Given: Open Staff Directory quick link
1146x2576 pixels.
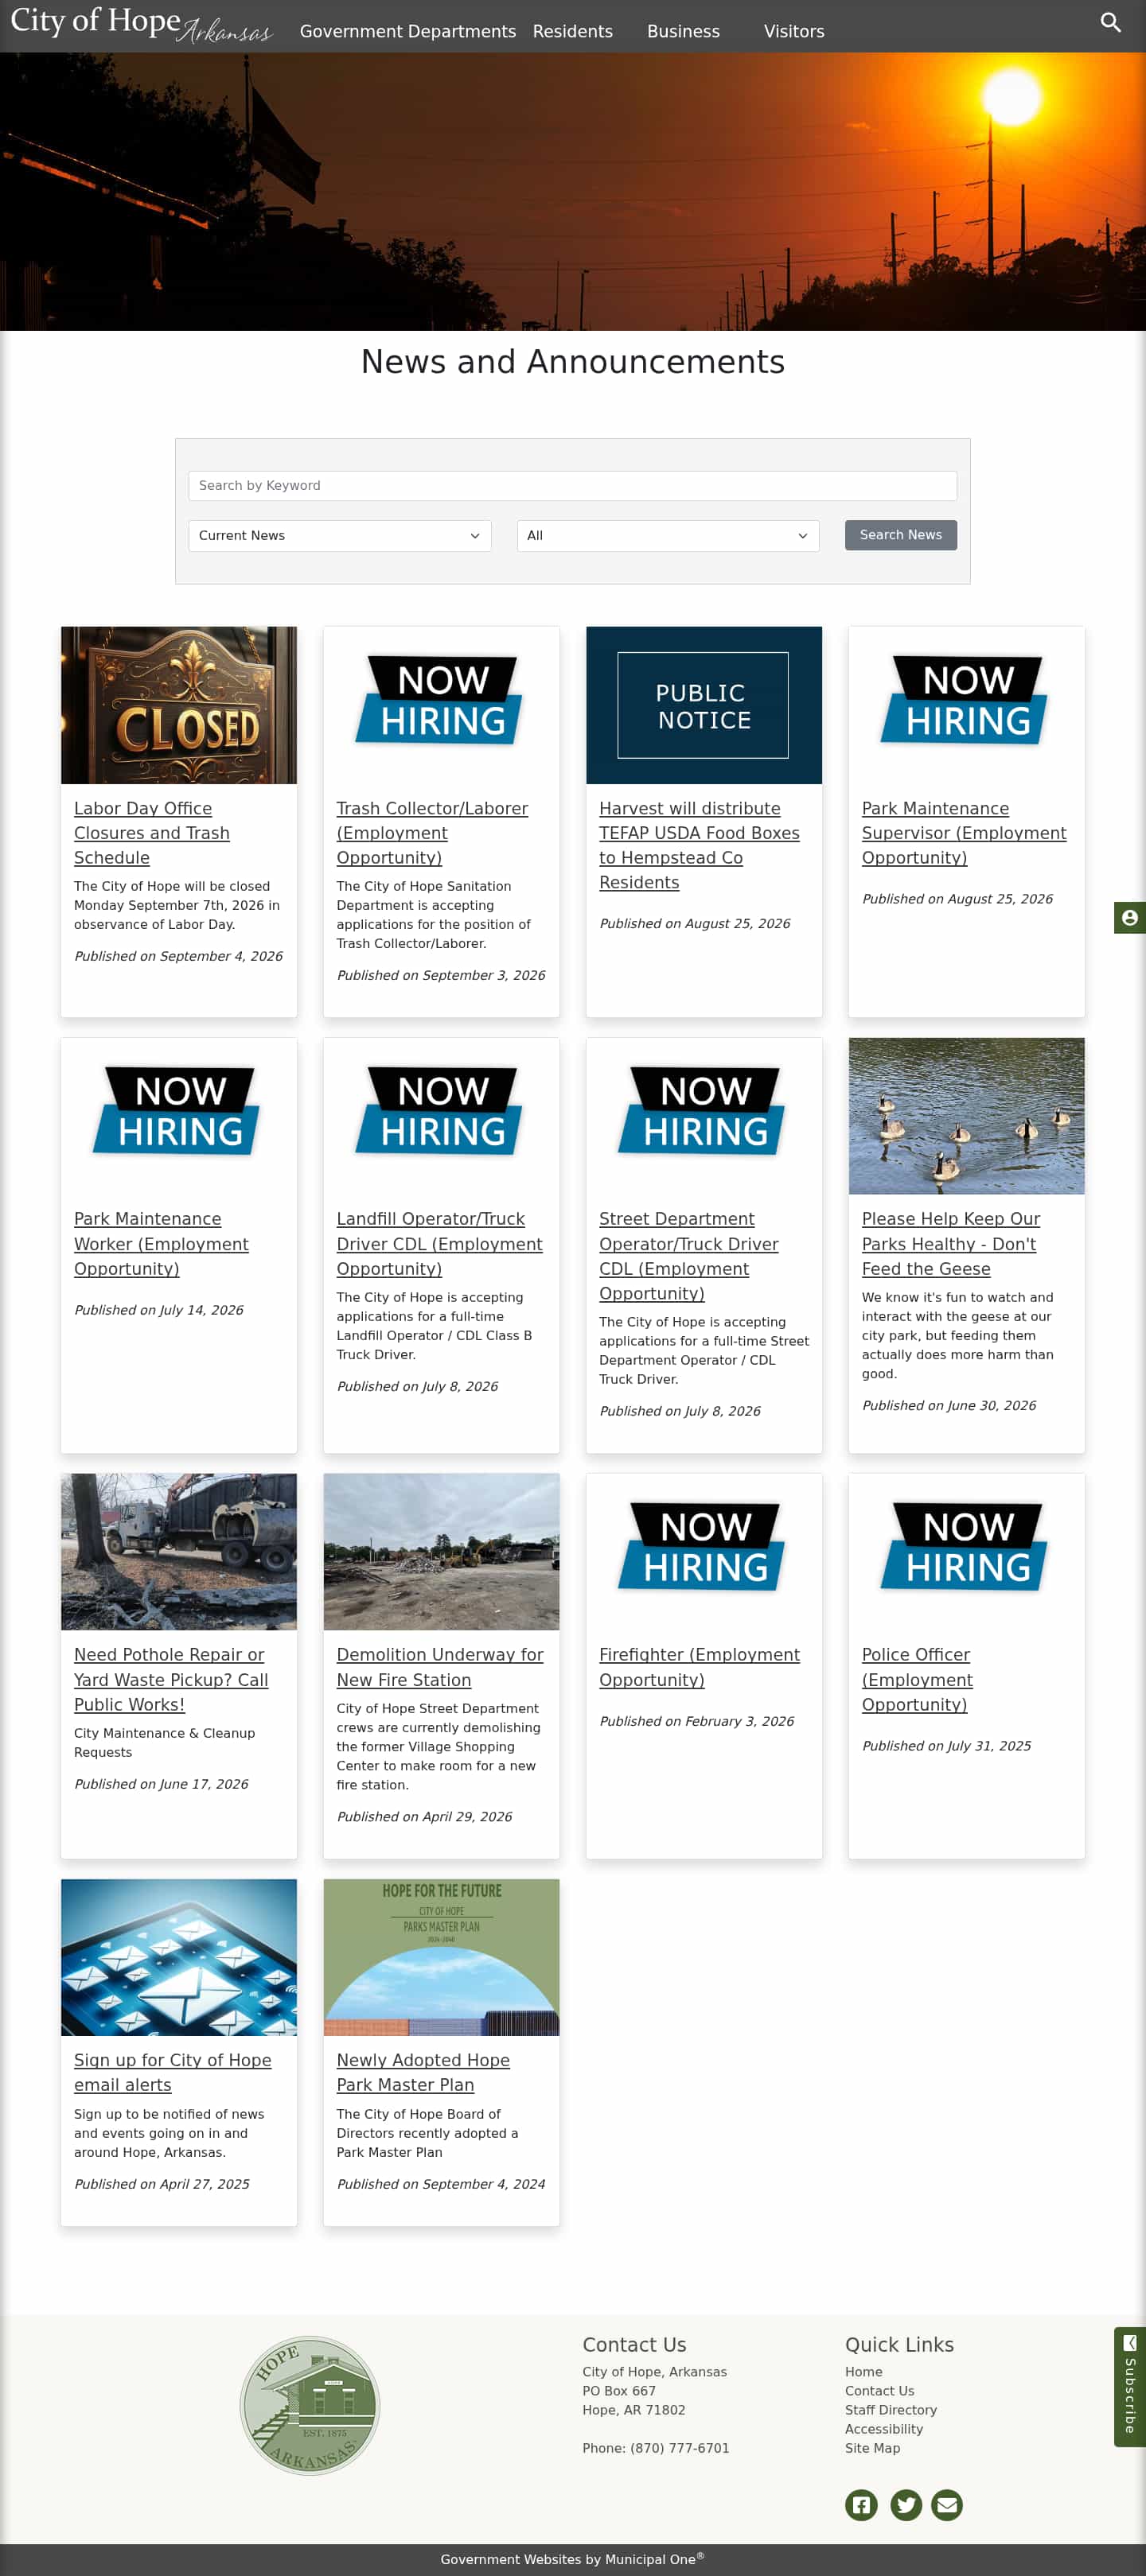Looking at the screenshot, I should tap(891, 2409).
